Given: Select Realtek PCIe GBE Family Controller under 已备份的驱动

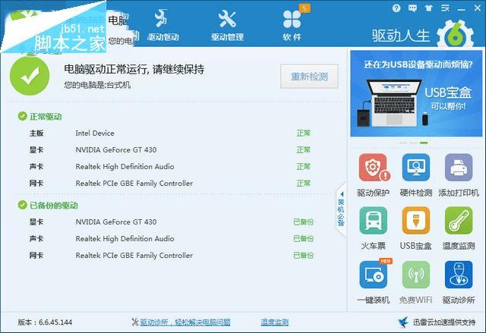Looking at the screenshot, I should click(171, 256).
